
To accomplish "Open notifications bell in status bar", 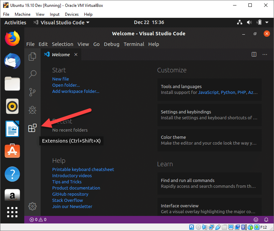I will 266,220.
